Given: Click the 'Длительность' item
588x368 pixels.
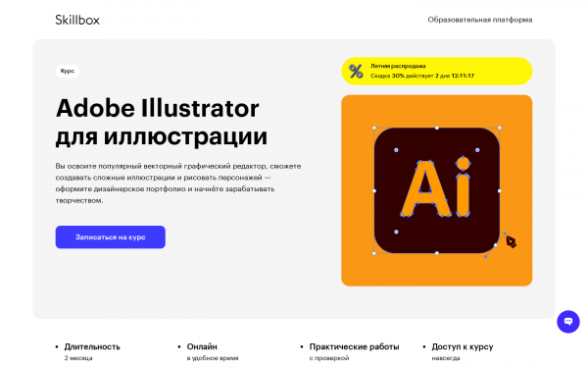Looking at the screenshot, I should (x=92, y=346).
